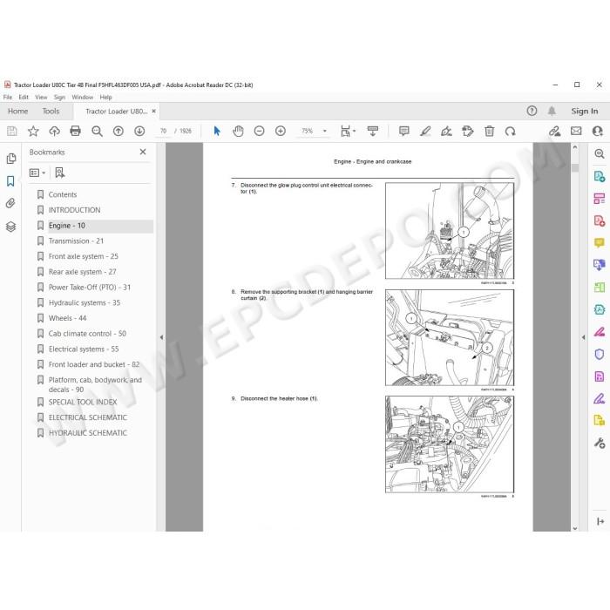The image size is (610, 610).
Task: Open the File menu
Action: coord(8,98)
